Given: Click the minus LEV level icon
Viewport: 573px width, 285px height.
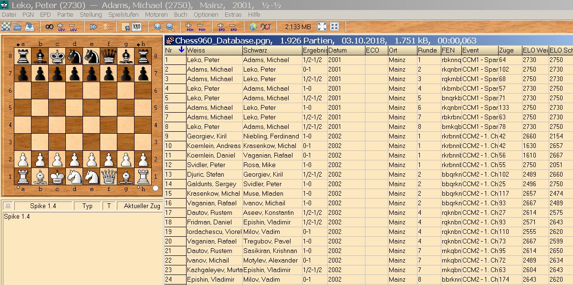Looking at the screenshot, I should (x=73, y=27).
